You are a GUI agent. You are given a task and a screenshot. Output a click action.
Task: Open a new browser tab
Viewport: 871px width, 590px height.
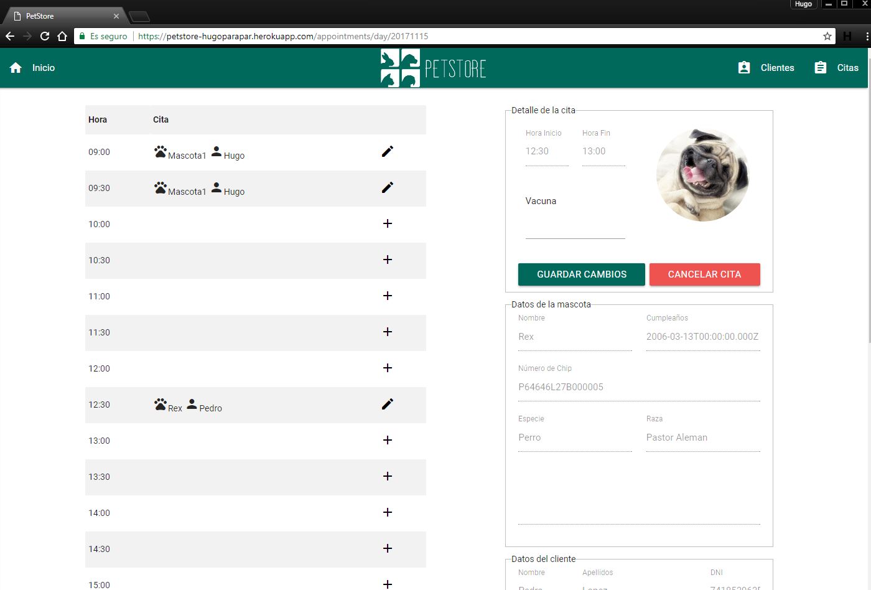click(x=139, y=17)
